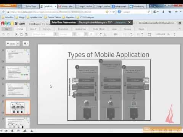The width and height of the screenshot is (183, 137).
Task: Switch to the Home ribbon tab
Action: 20,29
